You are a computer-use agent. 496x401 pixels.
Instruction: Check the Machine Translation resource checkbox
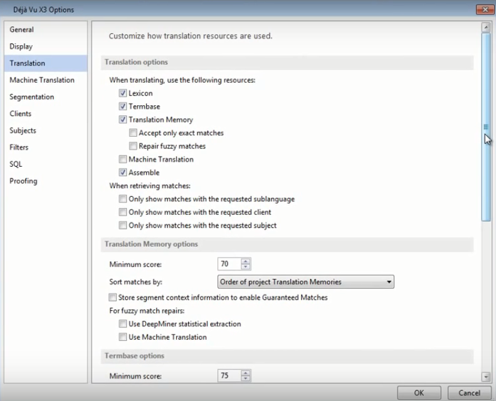pos(123,159)
